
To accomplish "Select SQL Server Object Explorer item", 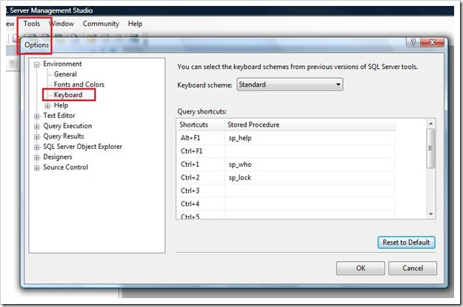I will [83, 147].
